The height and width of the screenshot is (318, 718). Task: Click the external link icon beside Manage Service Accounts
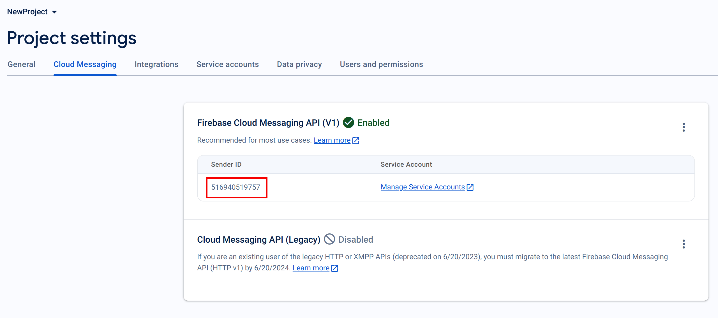(x=470, y=187)
